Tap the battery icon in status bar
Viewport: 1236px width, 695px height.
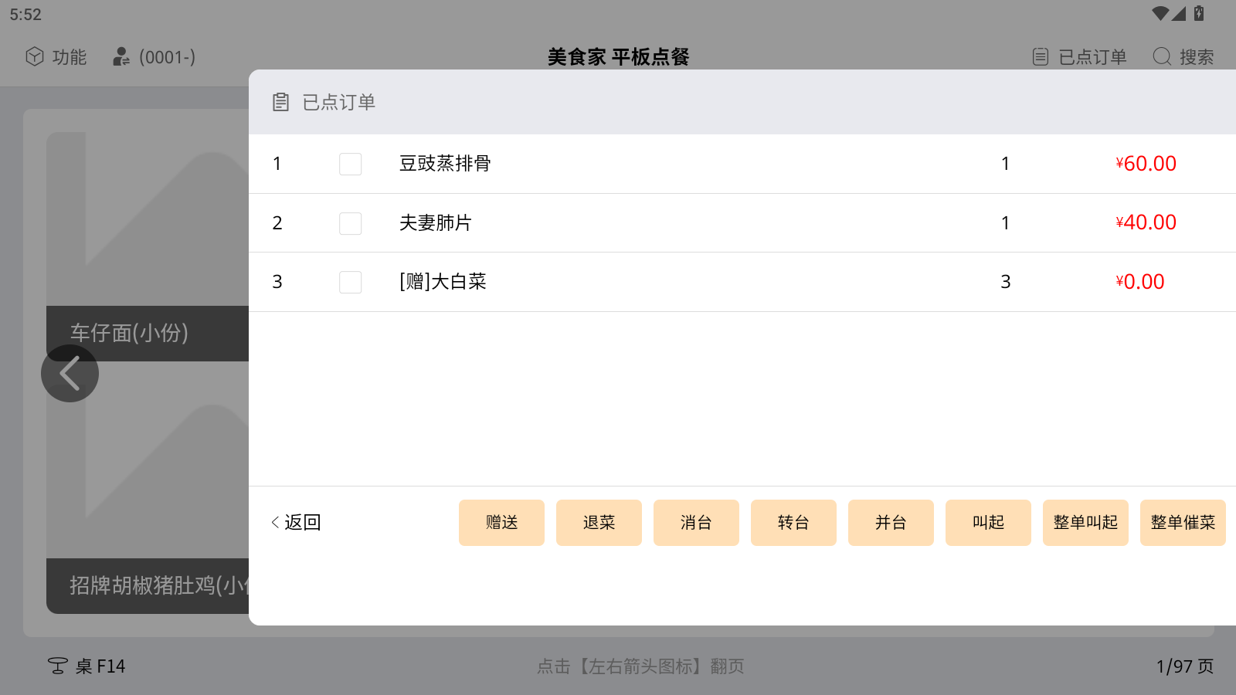[x=1199, y=13]
